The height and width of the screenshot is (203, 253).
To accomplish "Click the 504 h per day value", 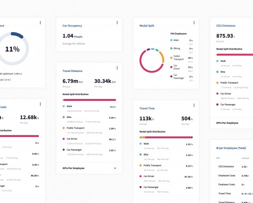I will tap(187, 118).
